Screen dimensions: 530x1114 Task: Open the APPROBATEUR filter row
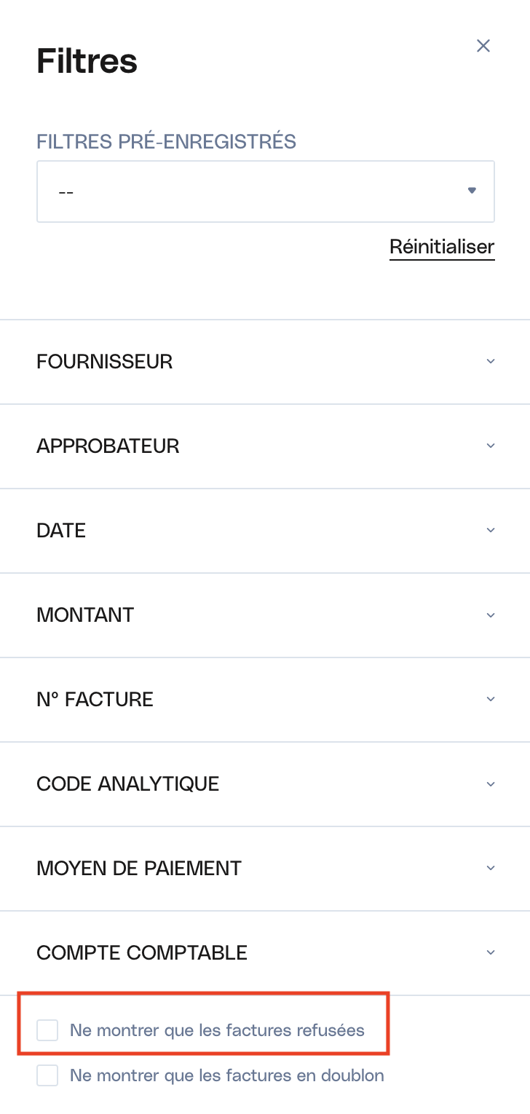(265, 446)
